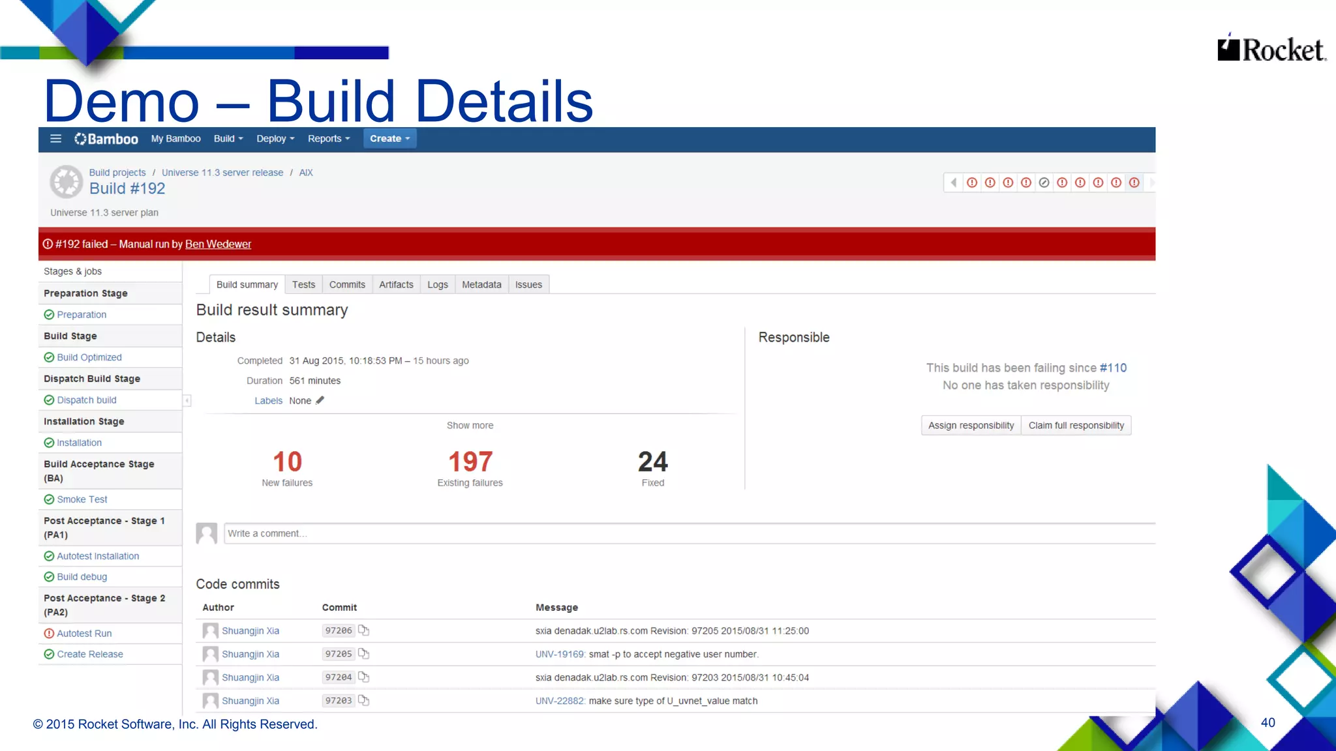Open the Dispatch build job
Image resolution: width=1336 pixels, height=751 pixels.
(87, 400)
